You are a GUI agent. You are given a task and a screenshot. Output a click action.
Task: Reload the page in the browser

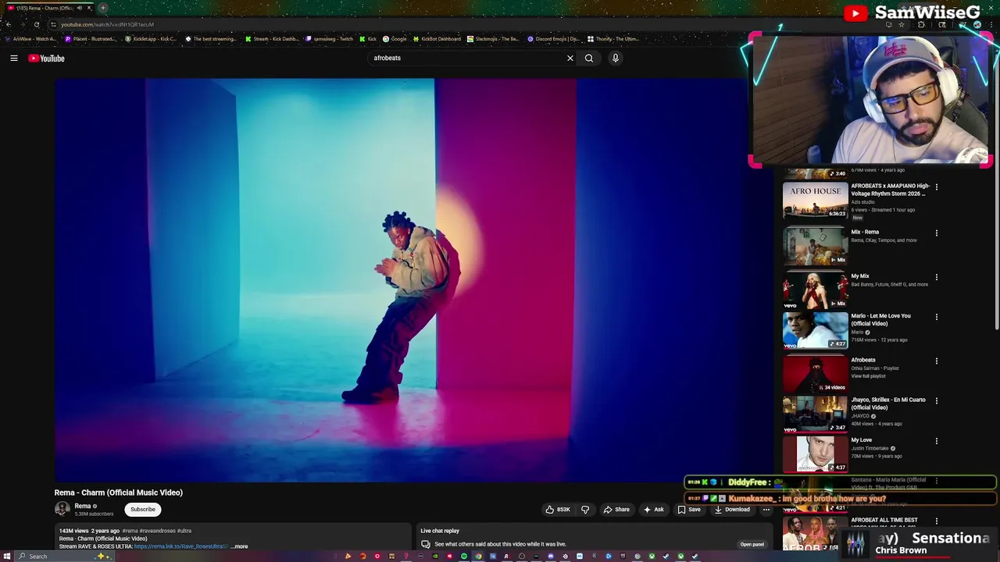[x=37, y=24]
